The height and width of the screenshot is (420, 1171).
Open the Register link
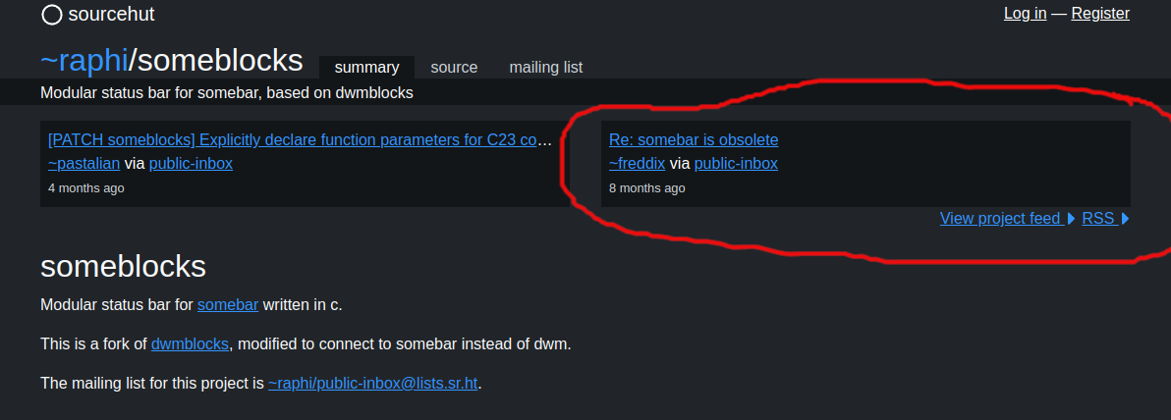(1100, 14)
